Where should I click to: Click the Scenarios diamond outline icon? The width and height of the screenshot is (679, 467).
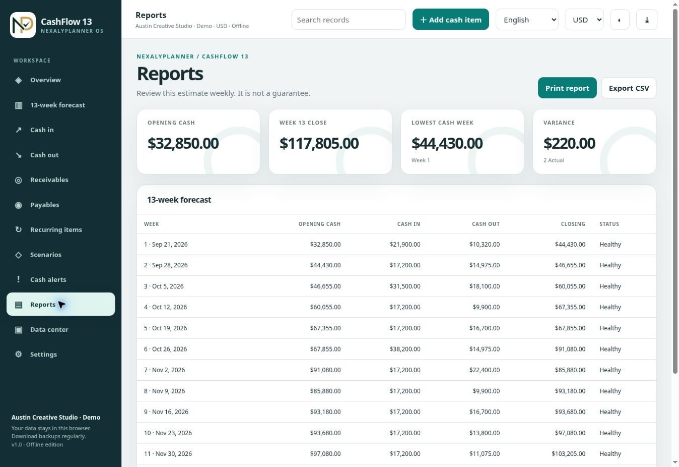pos(19,255)
